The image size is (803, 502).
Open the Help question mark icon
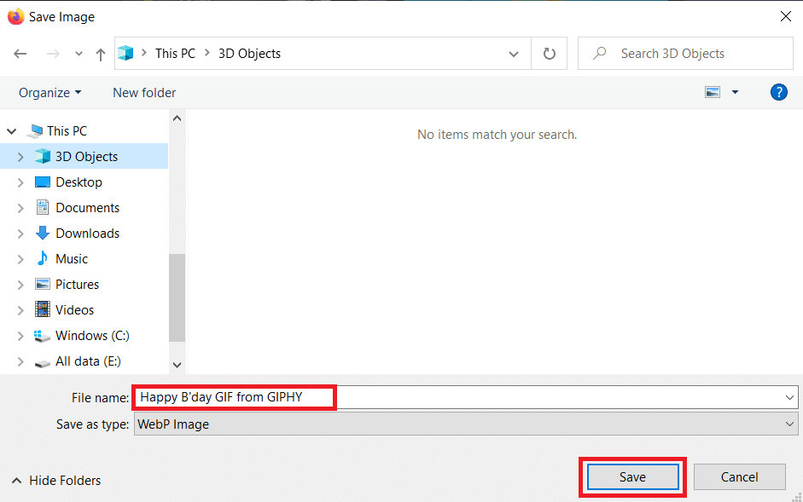coord(778,92)
